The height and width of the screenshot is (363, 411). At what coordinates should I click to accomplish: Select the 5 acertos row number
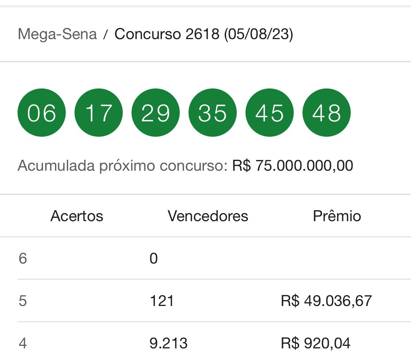pyautogui.click(x=23, y=300)
